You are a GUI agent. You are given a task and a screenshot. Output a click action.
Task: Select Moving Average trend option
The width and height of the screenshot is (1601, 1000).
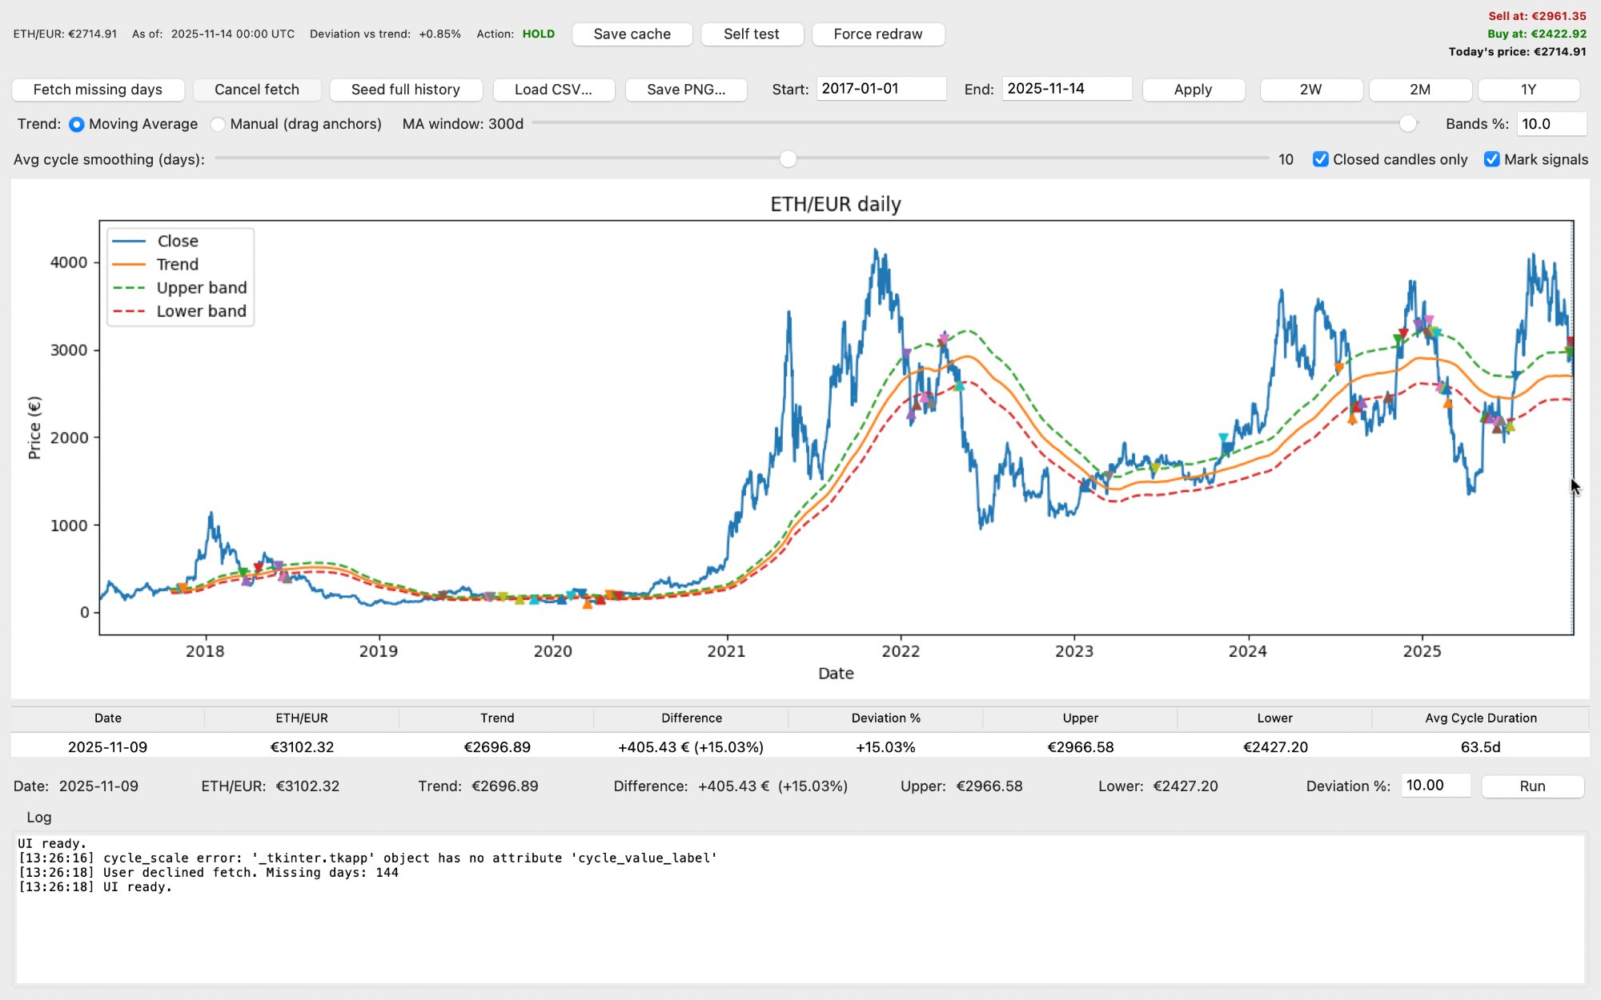point(77,125)
